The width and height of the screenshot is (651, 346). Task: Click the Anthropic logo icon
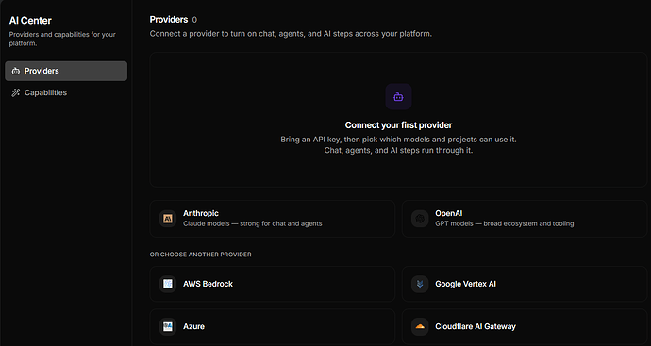point(168,218)
